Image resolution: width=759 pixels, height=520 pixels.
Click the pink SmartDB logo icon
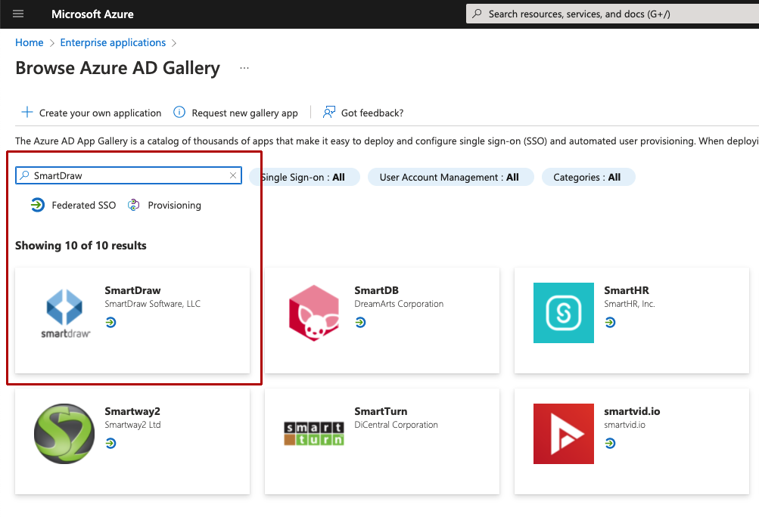314,313
